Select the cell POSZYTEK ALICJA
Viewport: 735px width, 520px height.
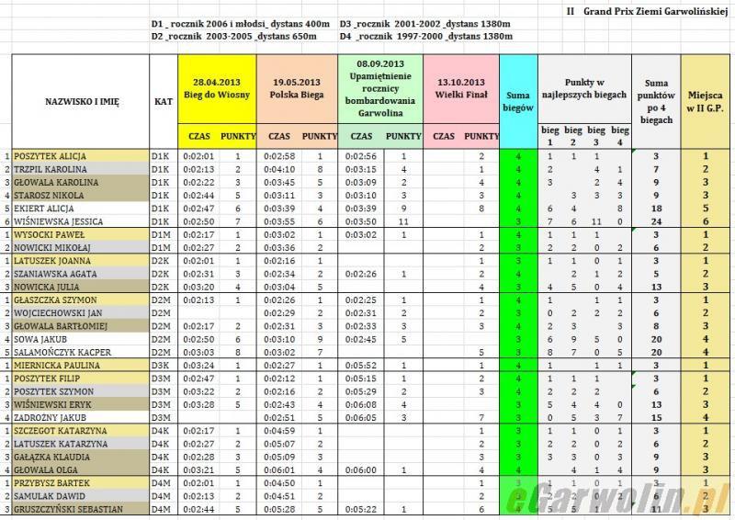coord(81,156)
